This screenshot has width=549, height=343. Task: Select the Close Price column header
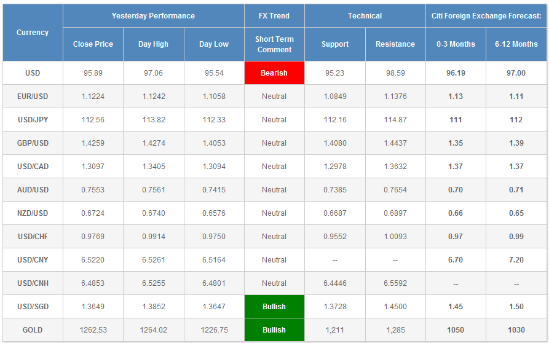[93, 44]
